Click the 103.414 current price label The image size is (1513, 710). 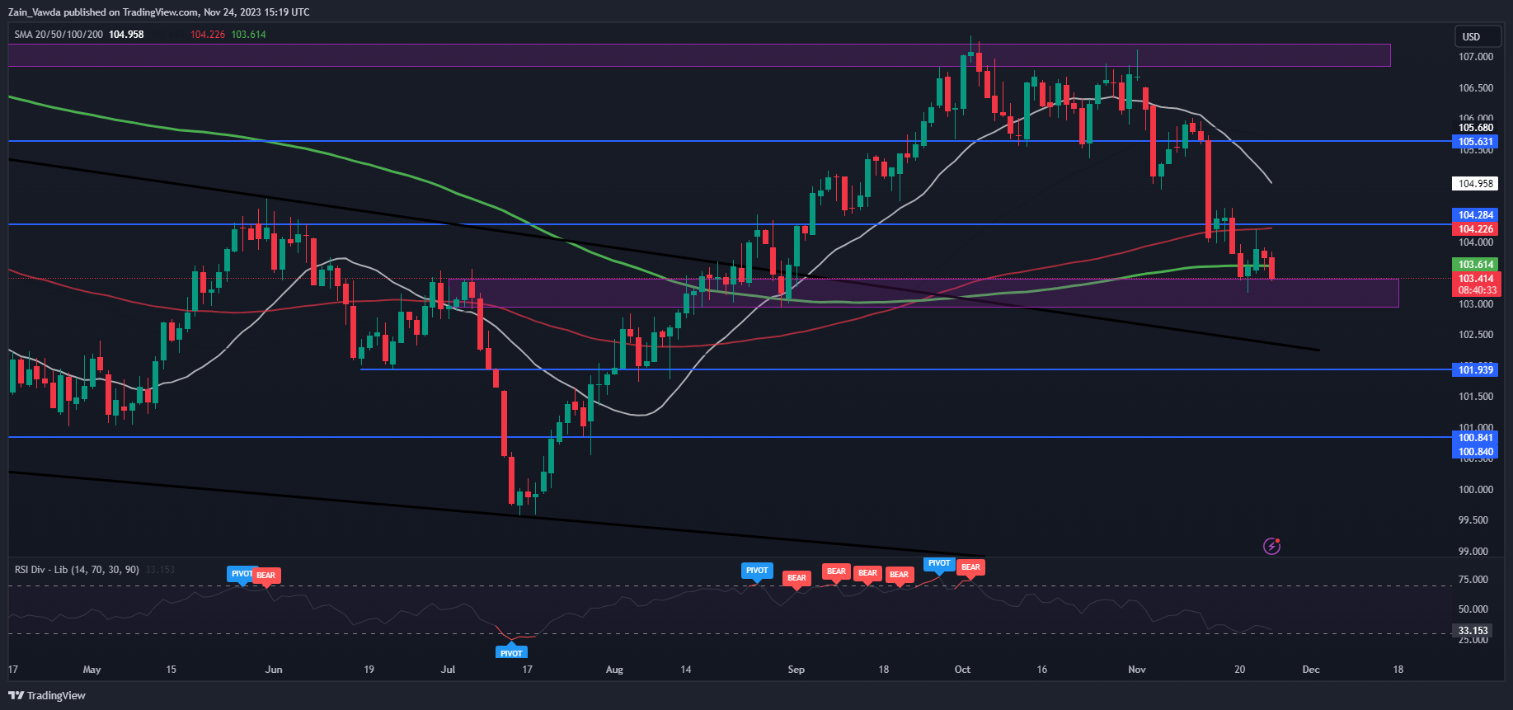[x=1475, y=279]
